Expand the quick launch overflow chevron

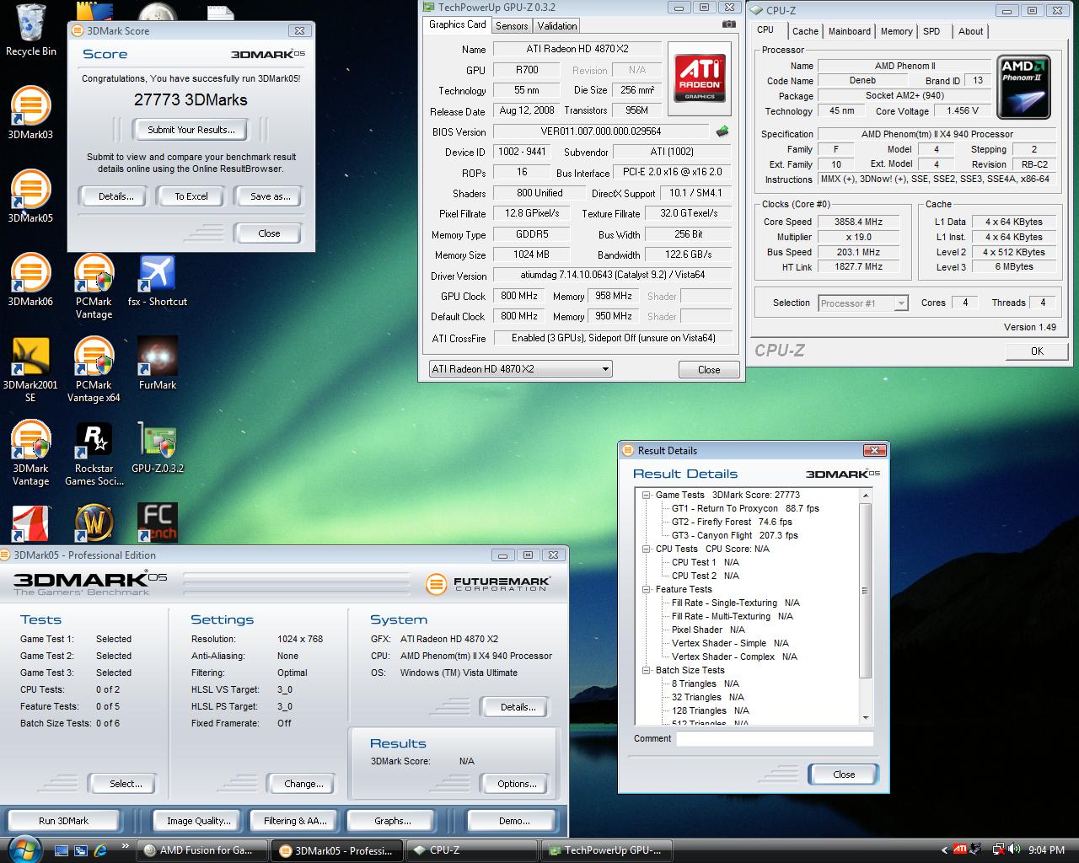(x=126, y=847)
